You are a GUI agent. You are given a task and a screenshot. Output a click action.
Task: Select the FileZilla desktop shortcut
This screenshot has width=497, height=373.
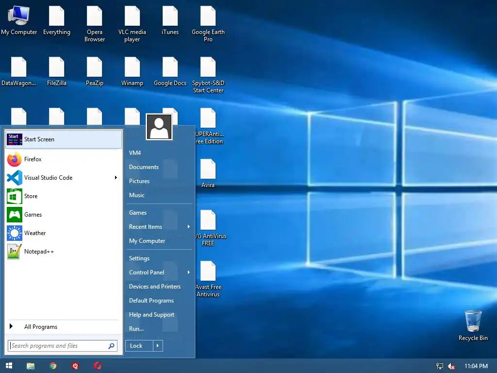tap(56, 71)
